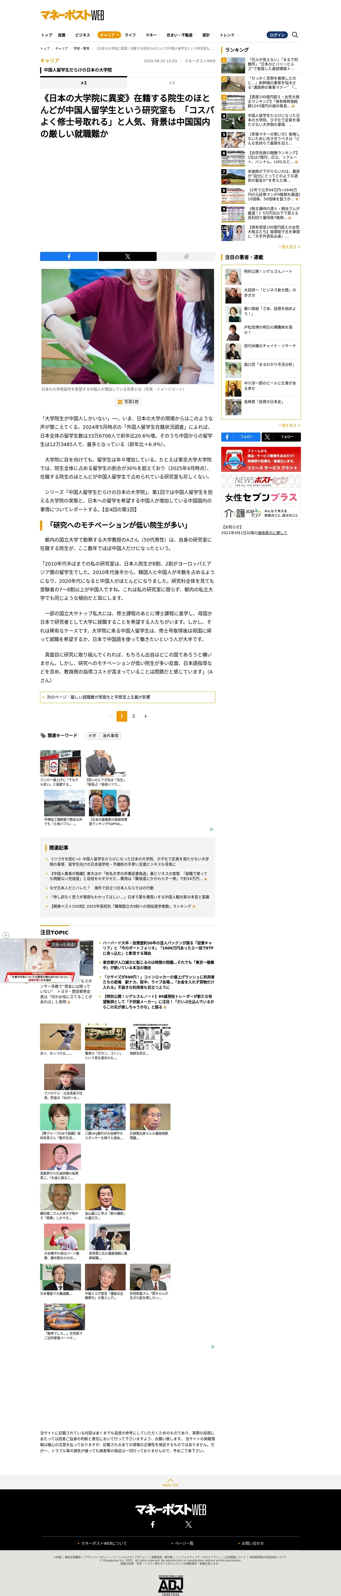The height and width of the screenshot is (1596, 341).
Task: Open the スシロー値上げ recommended article thumbnail
Action: 61,763
